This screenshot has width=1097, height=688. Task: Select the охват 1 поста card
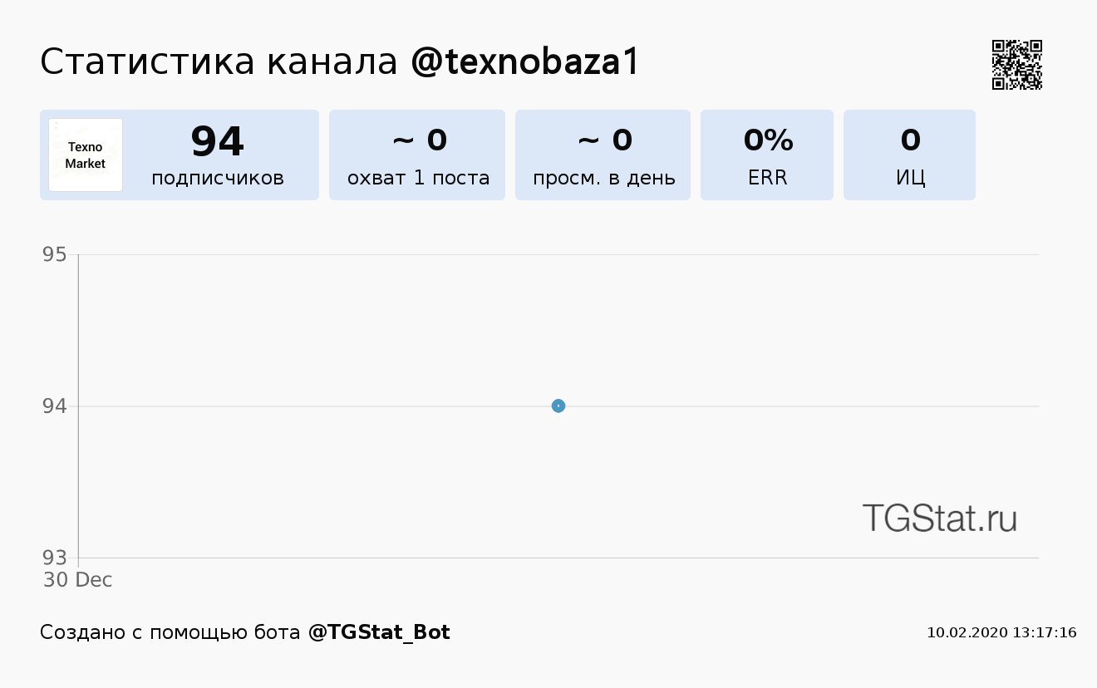coord(417,155)
